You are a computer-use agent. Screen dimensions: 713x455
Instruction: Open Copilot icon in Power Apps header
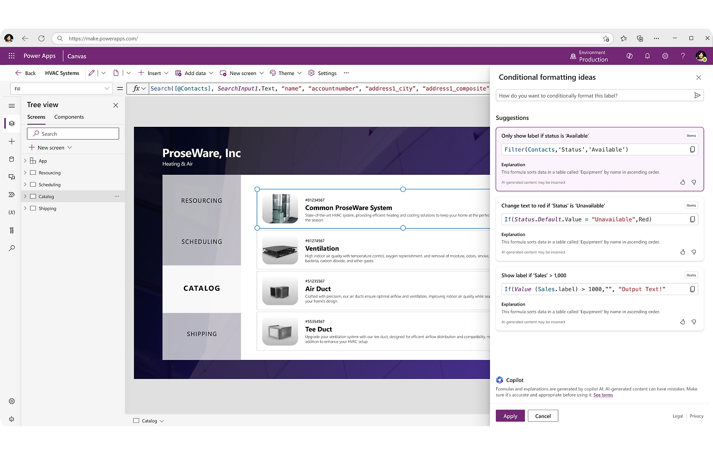[629, 56]
